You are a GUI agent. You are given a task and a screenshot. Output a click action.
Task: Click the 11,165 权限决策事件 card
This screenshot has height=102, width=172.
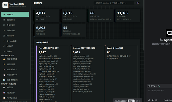point(127,15)
